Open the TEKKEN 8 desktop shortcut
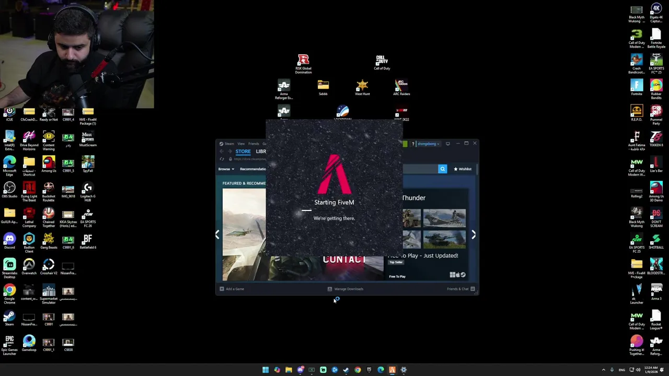Screen dimensions: 669x376 [x=656, y=139]
